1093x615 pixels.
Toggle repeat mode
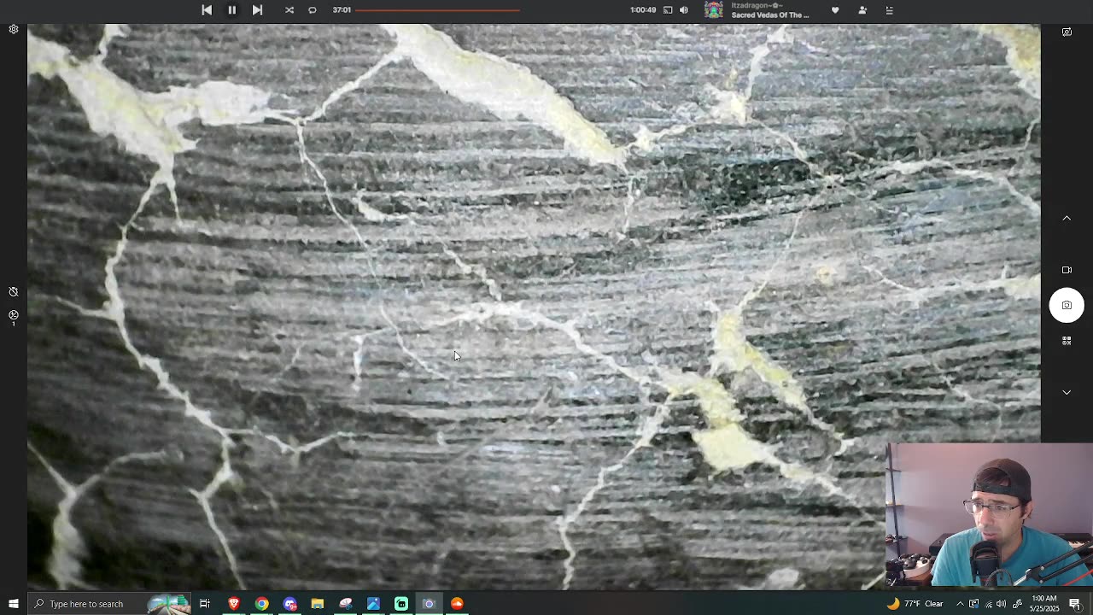pyautogui.click(x=313, y=10)
